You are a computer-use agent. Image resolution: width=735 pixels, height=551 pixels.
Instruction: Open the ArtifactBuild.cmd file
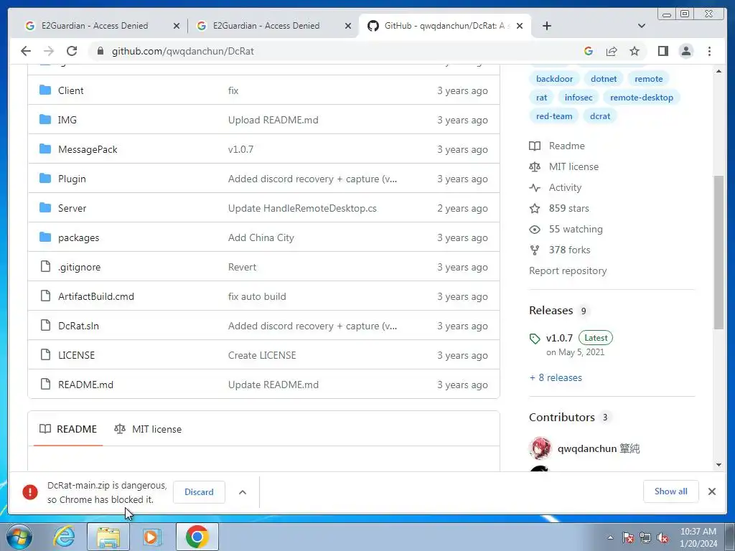pyautogui.click(x=96, y=296)
